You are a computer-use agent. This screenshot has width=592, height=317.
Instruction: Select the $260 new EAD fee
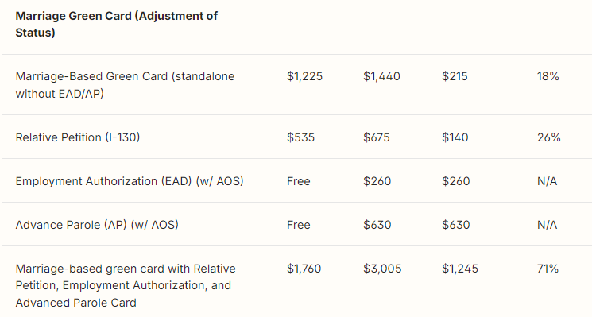(377, 181)
